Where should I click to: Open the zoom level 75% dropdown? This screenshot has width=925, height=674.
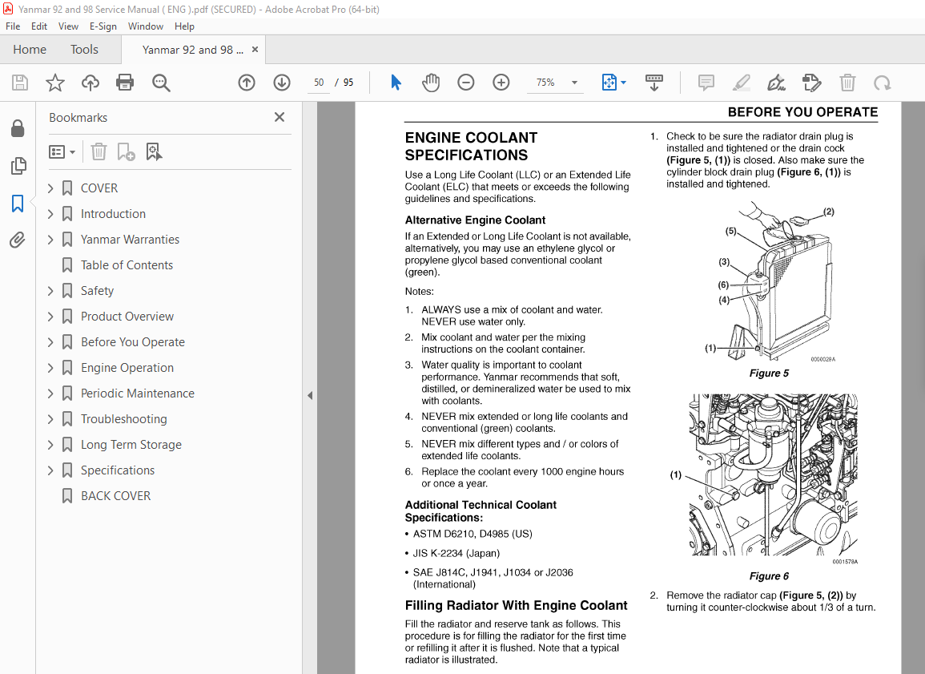574,83
